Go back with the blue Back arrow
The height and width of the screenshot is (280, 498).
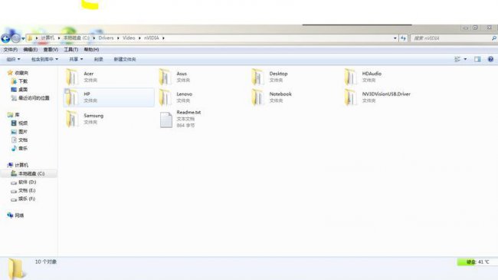click(x=5, y=38)
